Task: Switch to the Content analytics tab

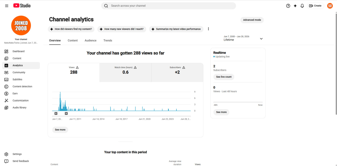Action: pos(73,41)
